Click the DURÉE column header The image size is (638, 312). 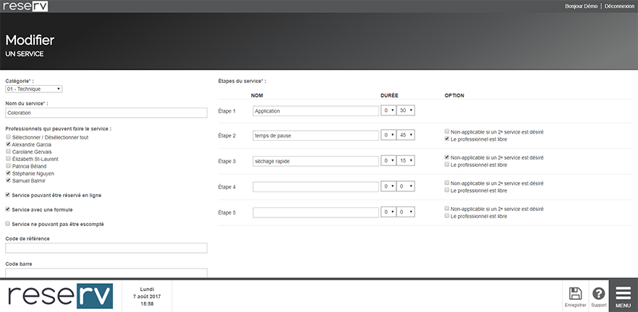389,95
